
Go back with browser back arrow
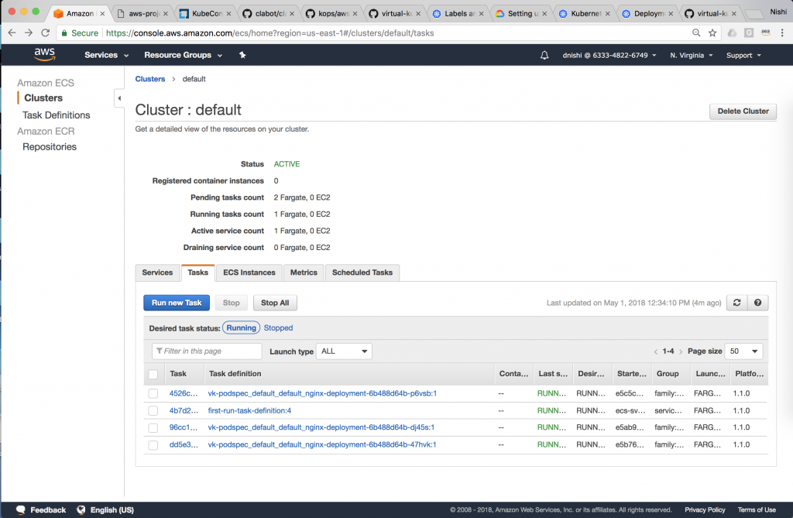[12, 33]
